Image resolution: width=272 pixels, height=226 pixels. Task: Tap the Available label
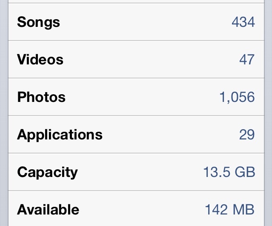coord(48,209)
